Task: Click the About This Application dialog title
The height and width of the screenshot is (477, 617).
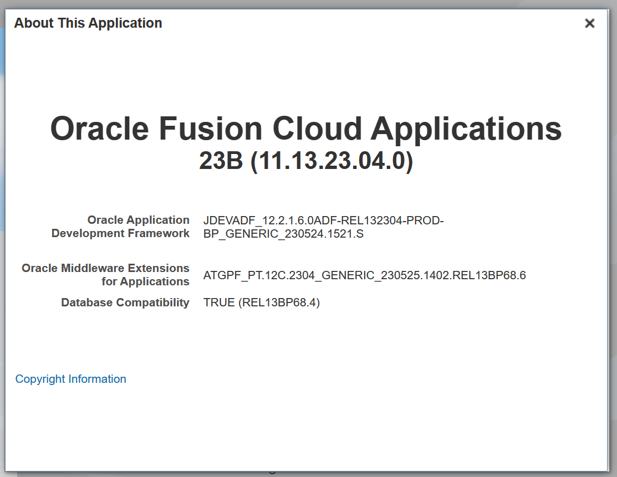Action: (88, 23)
